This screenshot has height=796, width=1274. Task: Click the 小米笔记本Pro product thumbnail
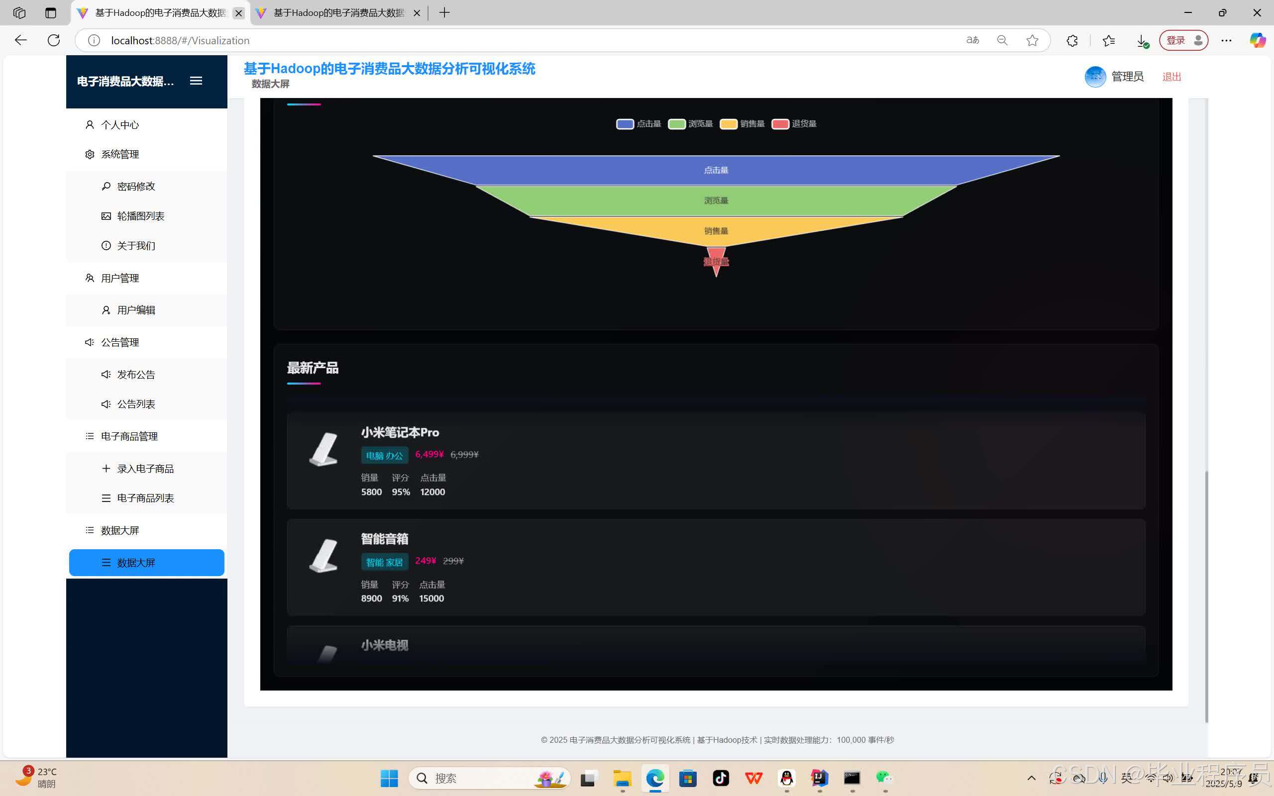coord(323,449)
